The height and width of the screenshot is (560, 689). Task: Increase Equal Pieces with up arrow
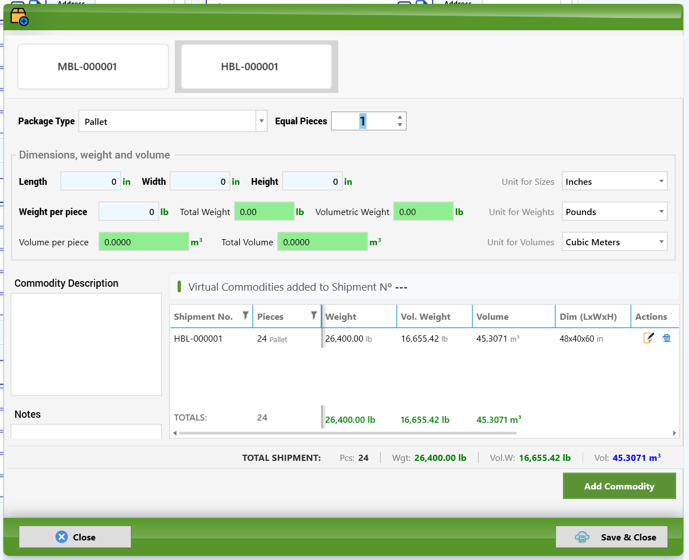(400, 118)
